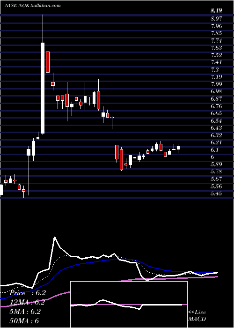Image resolution: width=234 pixels, height=328 pixels.
Task: Click the 6 price axis label
Action: (212, 157)
